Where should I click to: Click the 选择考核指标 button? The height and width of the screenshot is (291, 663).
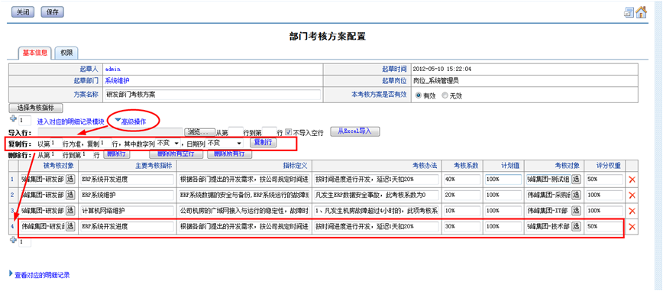point(35,108)
